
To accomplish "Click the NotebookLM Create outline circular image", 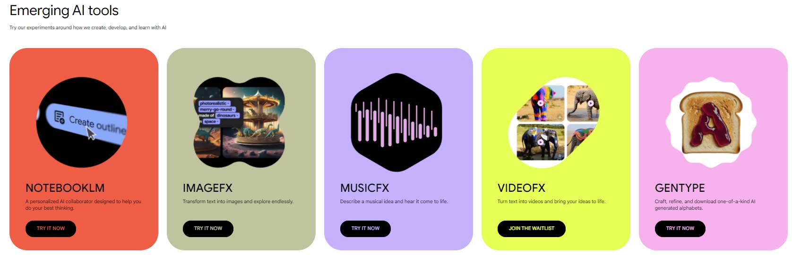I will 82,123.
